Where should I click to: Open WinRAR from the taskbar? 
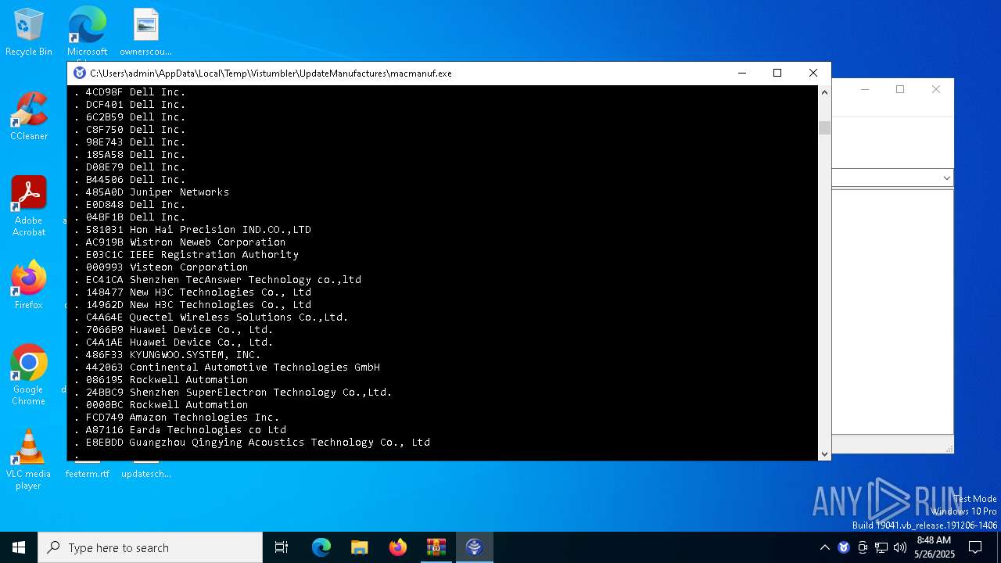pyautogui.click(x=436, y=547)
